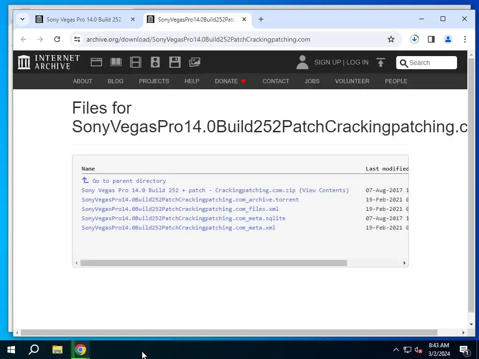Viewport: 479px width, 359px height.
Task: Switch to Sony Vegas Pro 14.0 Build 252 tab
Action: 85,19
